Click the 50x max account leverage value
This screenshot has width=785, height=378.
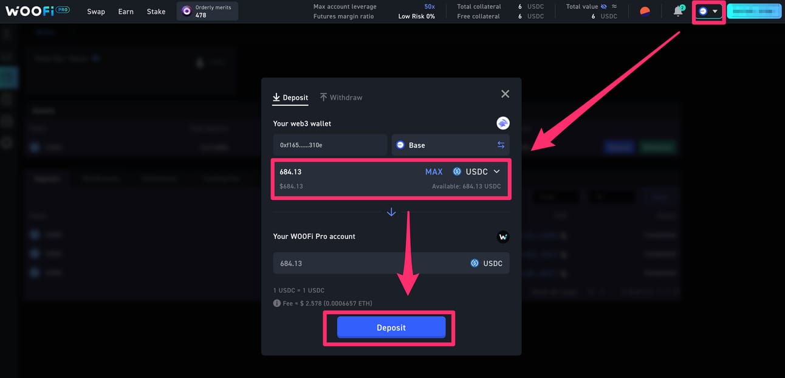[430, 7]
